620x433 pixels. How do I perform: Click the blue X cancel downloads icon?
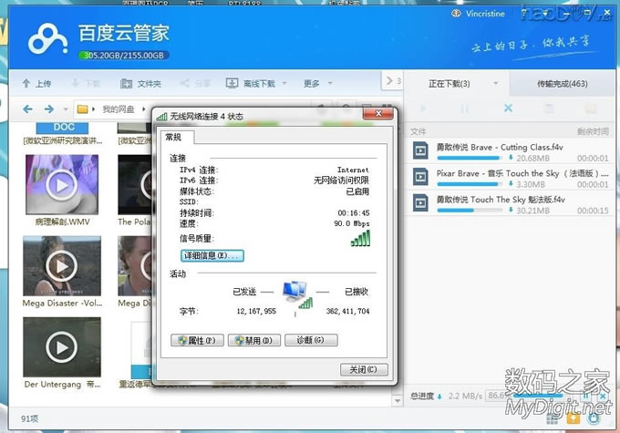(508, 108)
